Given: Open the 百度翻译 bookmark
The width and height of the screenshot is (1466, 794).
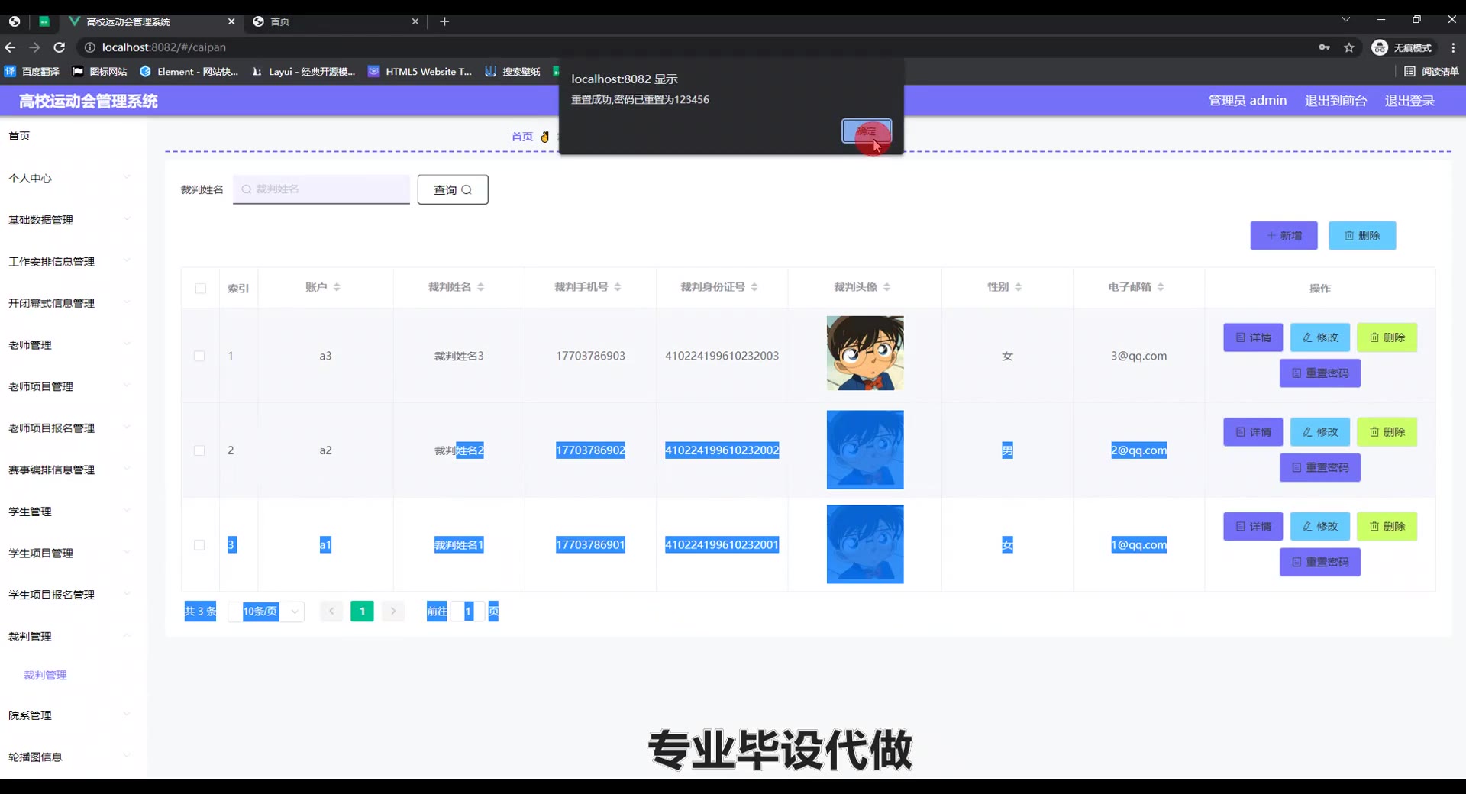Looking at the screenshot, I should pyautogui.click(x=32, y=72).
